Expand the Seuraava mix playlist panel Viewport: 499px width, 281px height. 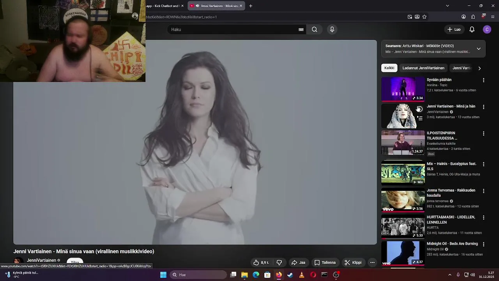point(479,49)
